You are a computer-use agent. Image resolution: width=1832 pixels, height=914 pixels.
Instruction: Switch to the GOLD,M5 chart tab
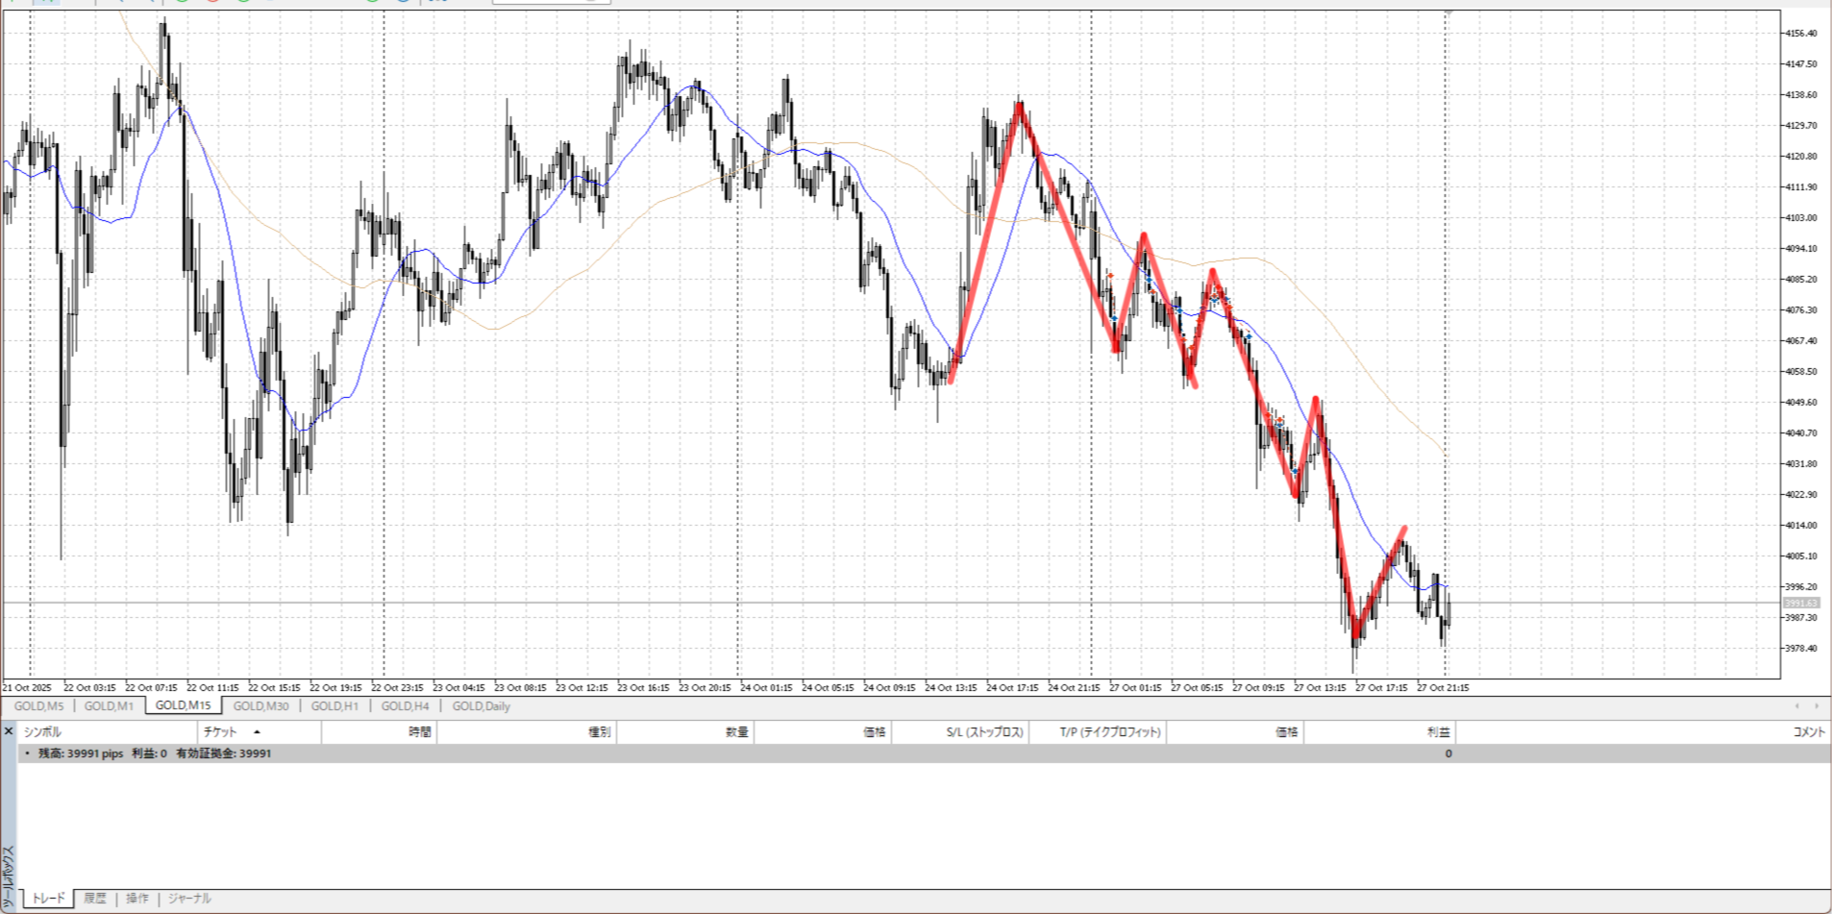click(38, 706)
